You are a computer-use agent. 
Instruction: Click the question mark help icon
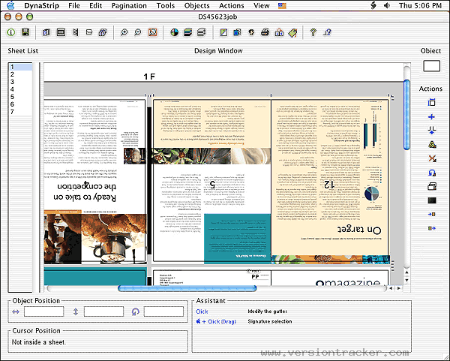pyautogui.click(x=313, y=32)
